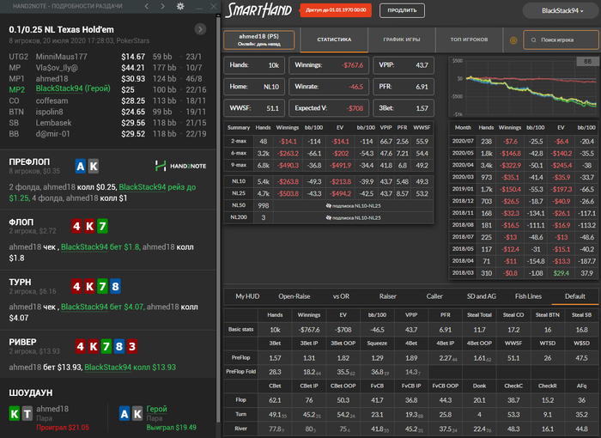Viewport: 601px width, 438px height.
Task: Focus the Поиск игрока search field
Action: point(562,40)
